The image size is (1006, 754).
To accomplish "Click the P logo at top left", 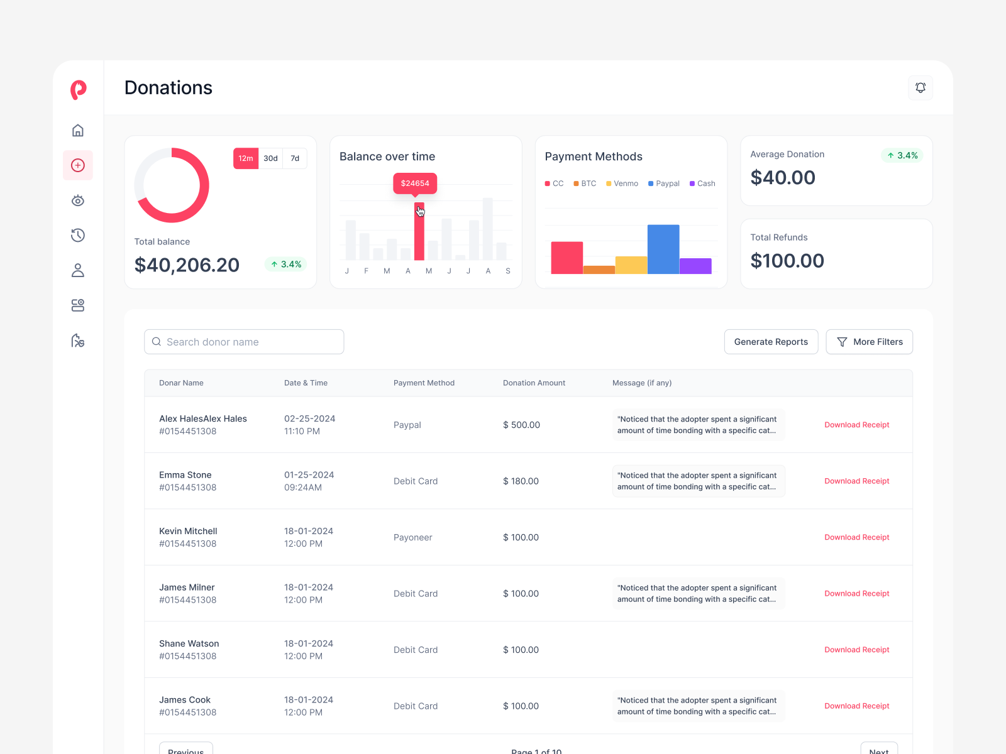I will pos(77,90).
